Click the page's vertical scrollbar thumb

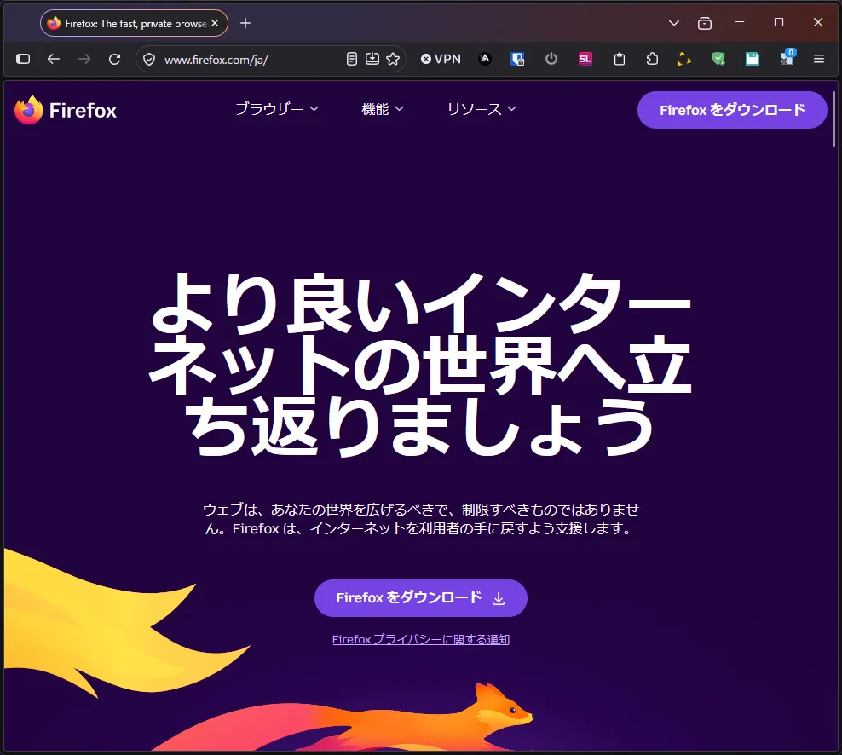point(834,118)
